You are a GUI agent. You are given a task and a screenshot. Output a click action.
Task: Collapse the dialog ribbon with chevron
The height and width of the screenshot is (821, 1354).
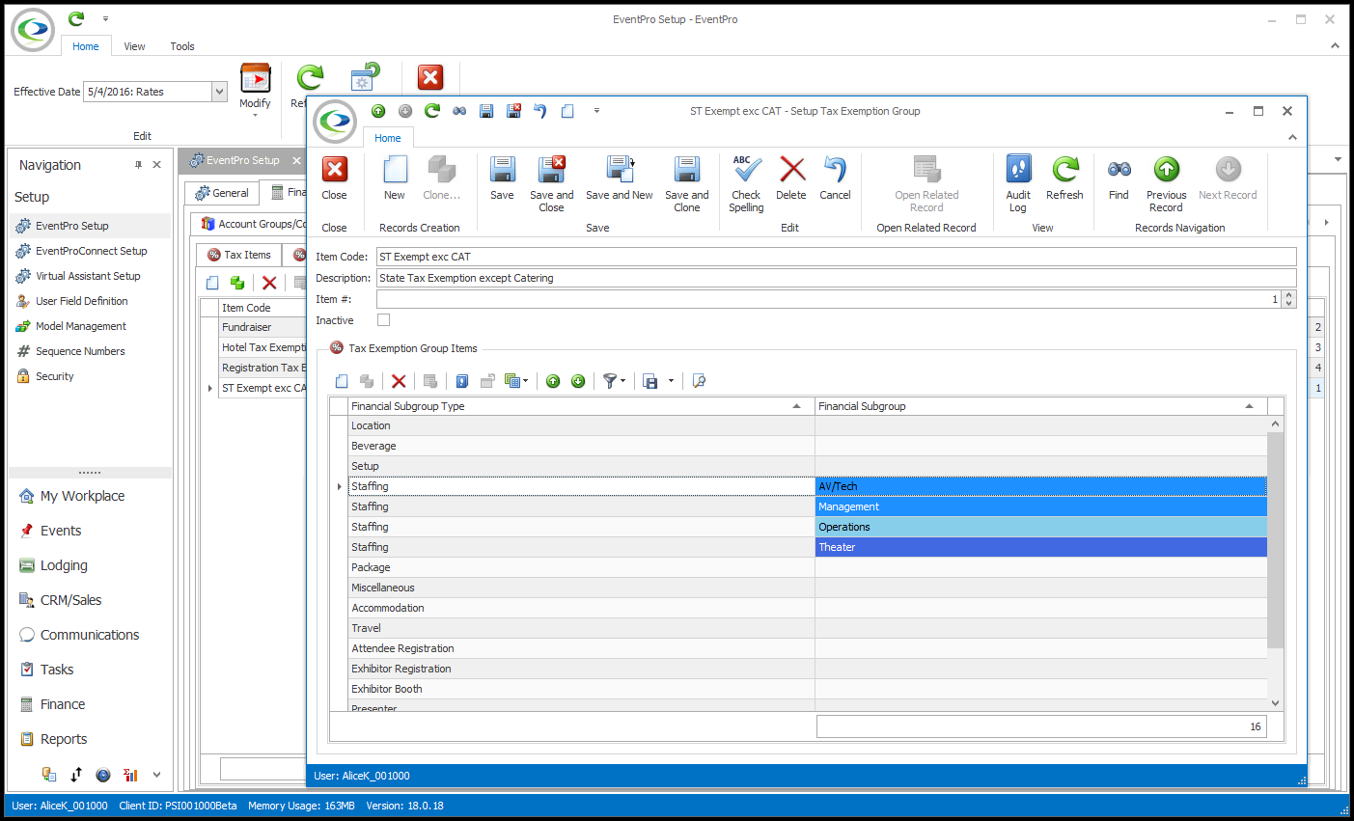1292,138
